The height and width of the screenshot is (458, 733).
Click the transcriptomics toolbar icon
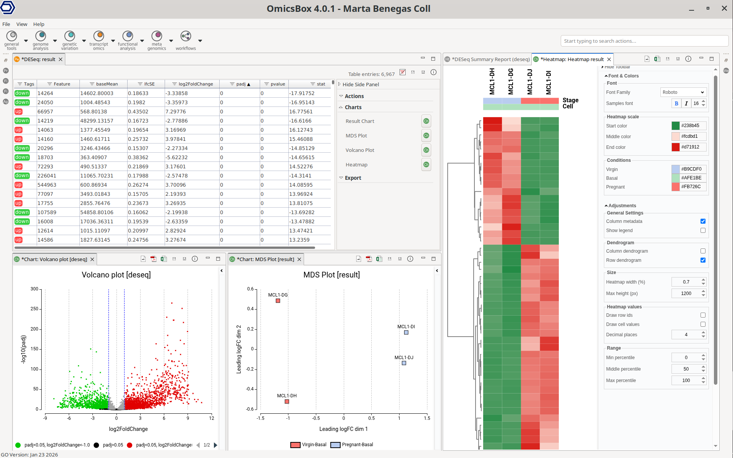pos(99,37)
